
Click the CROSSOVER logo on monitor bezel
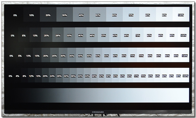pos(98,112)
